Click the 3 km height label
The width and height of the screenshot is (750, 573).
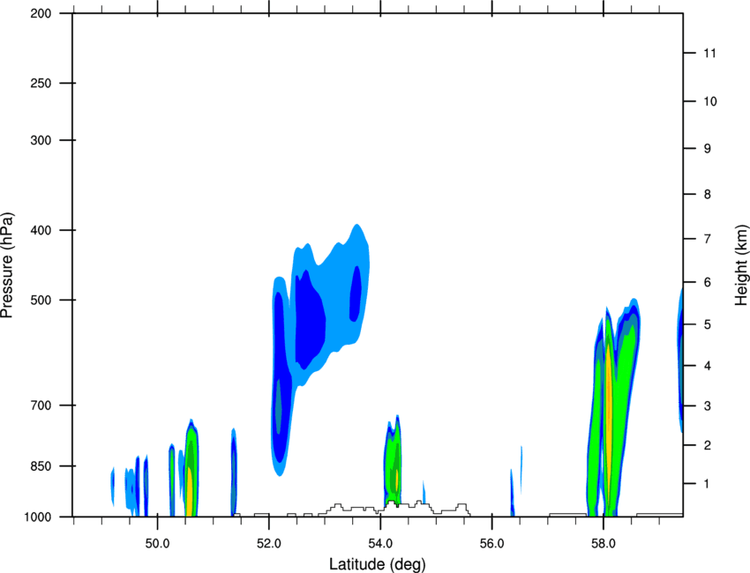(708, 406)
